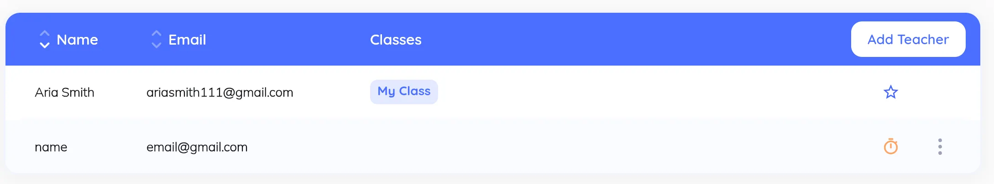The width and height of the screenshot is (994, 184).
Task: Click the up arrow beside Name header
Action: click(x=44, y=33)
